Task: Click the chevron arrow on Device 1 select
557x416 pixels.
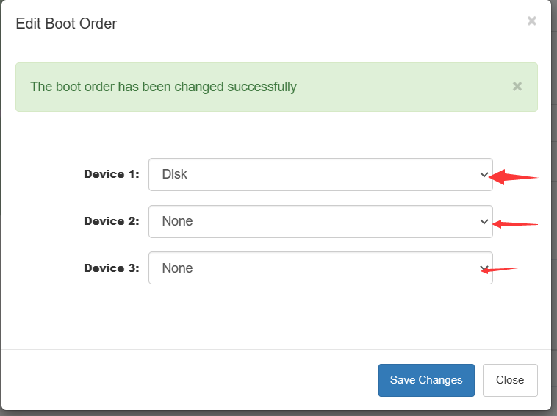Action: (484, 175)
